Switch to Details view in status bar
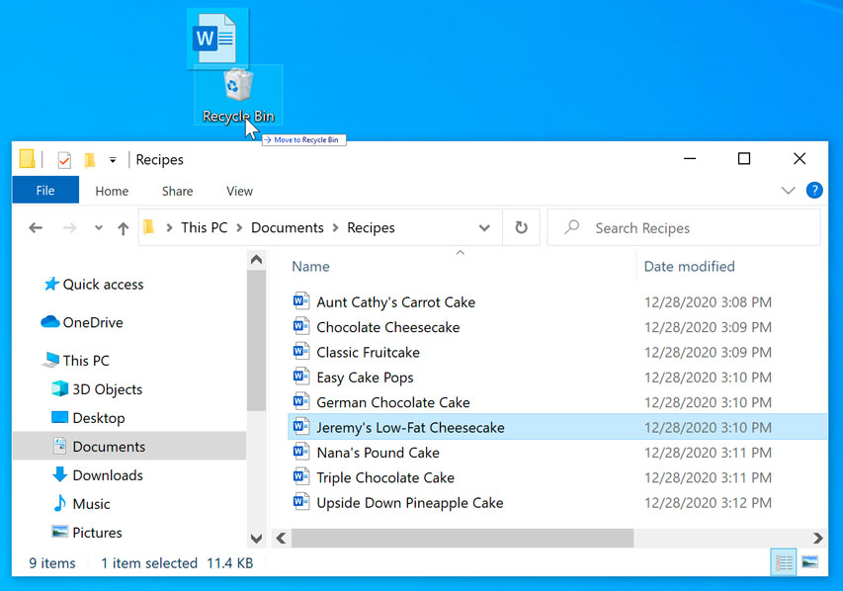Viewport: 843px width, 591px height. [x=784, y=561]
